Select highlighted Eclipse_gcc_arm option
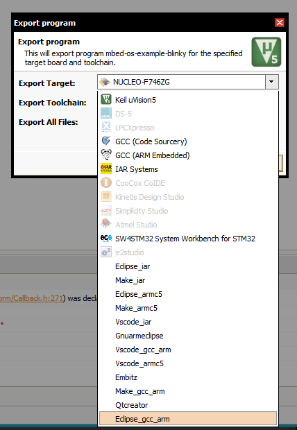297x430 pixels. [x=188, y=419]
